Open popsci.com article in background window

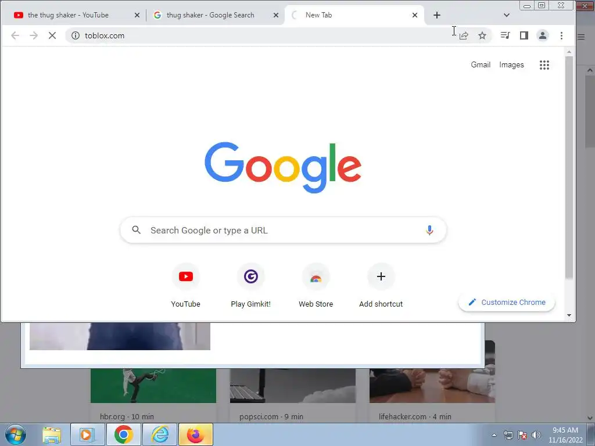[293, 394]
